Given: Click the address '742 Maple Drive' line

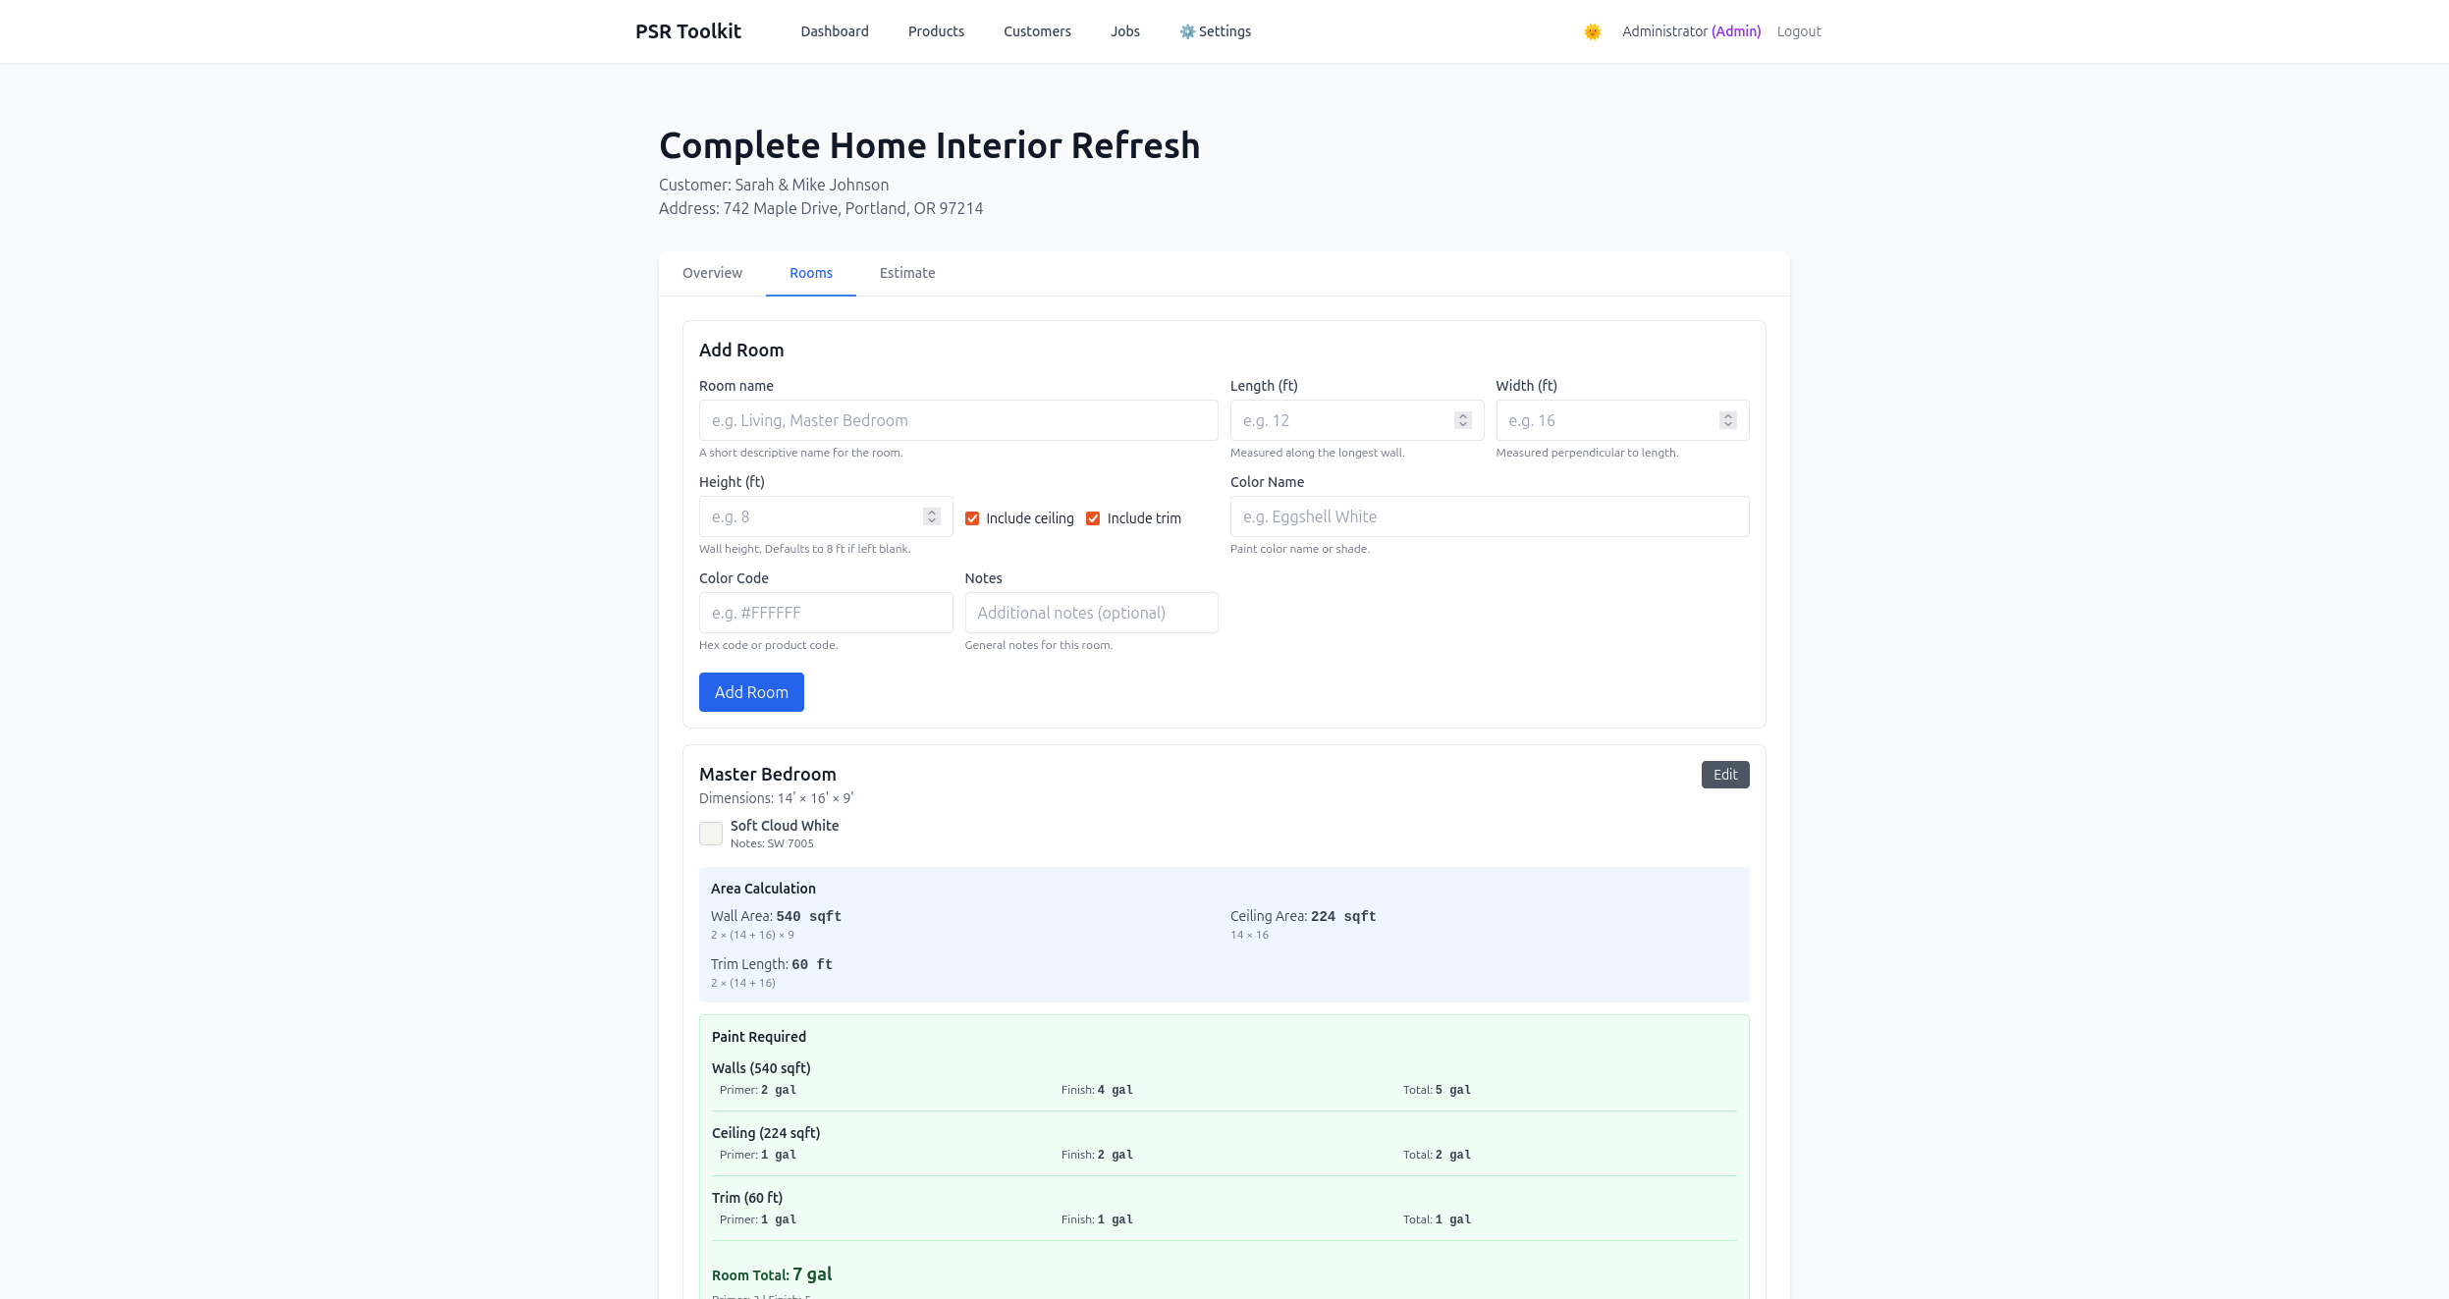Looking at the screenshot, I should click(821, 208).
